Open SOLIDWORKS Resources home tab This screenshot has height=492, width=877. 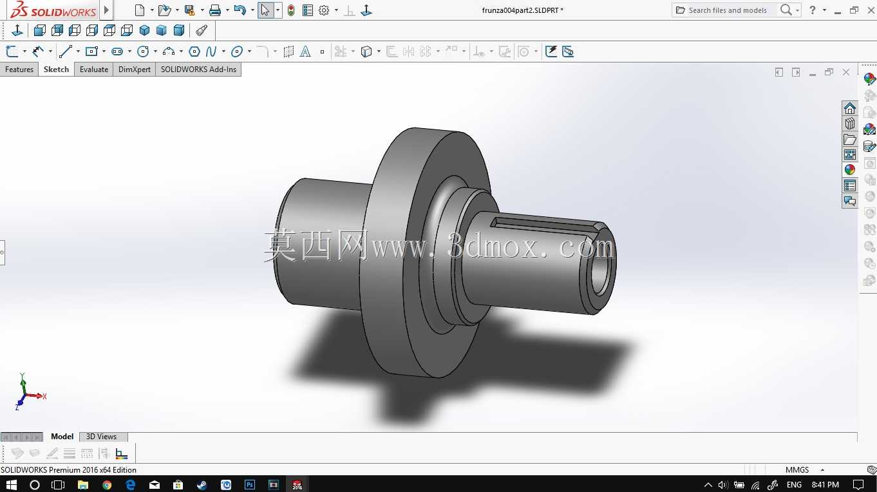coord(850,108)
